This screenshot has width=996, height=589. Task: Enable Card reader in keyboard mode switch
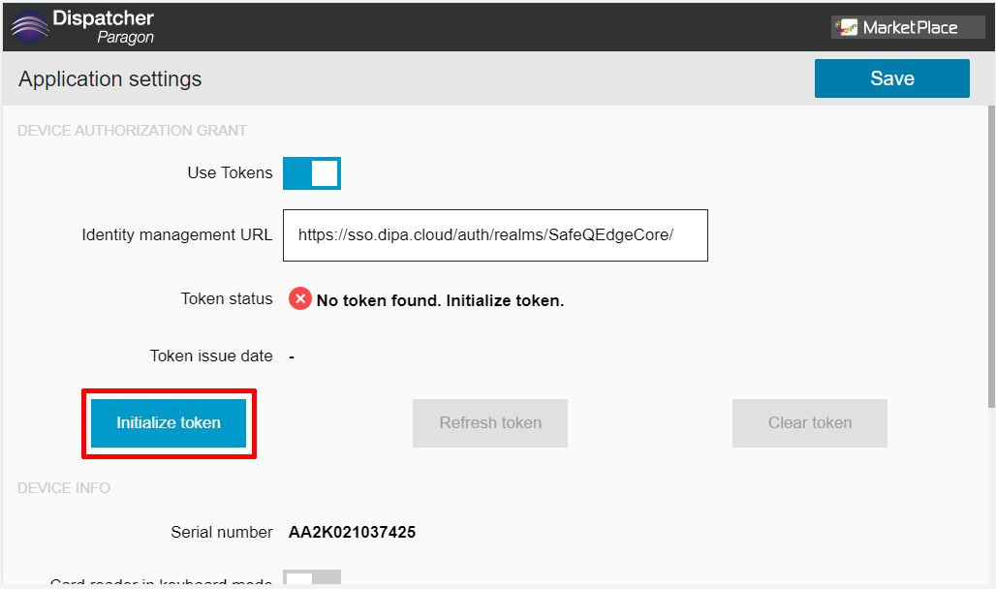click(312, 577)
